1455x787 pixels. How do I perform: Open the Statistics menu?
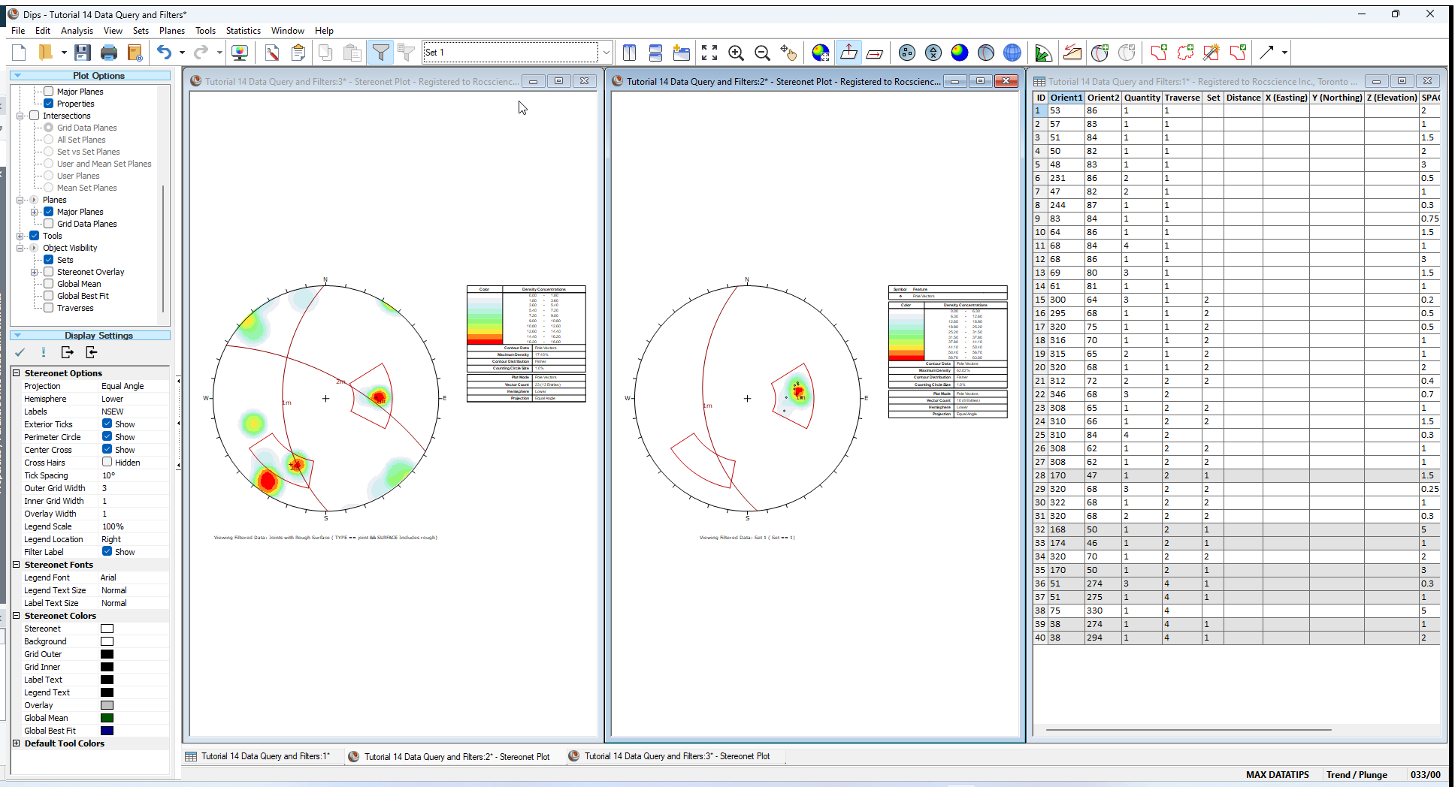243,31
